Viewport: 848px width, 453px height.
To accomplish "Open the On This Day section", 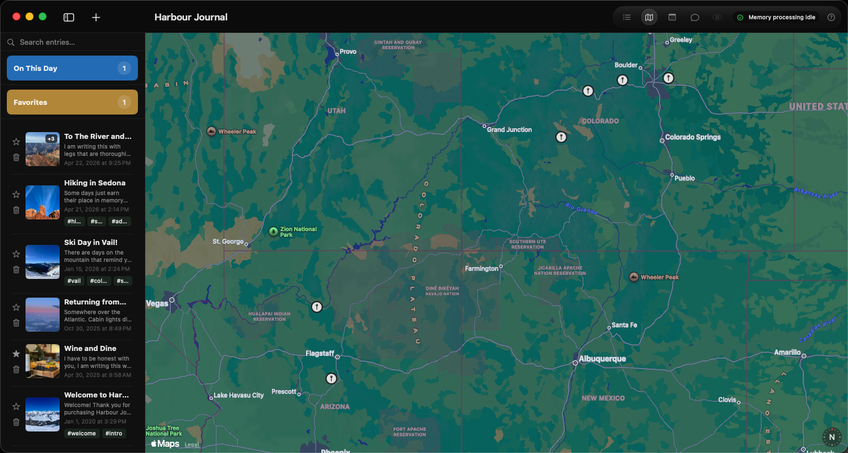I will point(72,68).
